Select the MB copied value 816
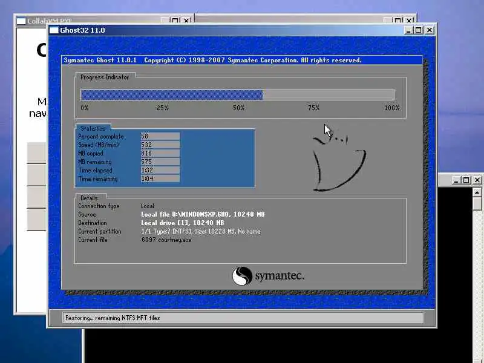 pyautogui.click(x=160, y=153)
